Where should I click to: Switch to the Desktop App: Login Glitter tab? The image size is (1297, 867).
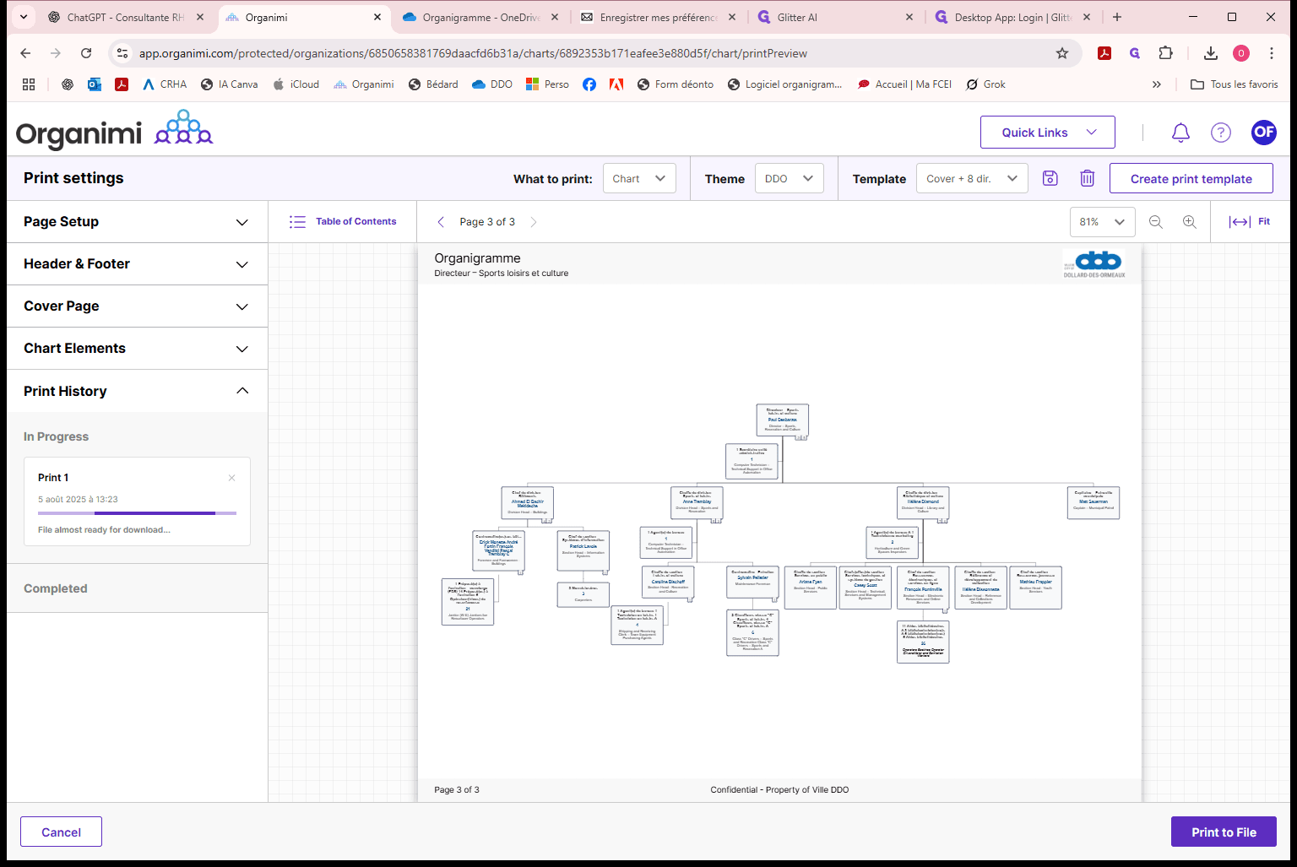coord(1012,17)
